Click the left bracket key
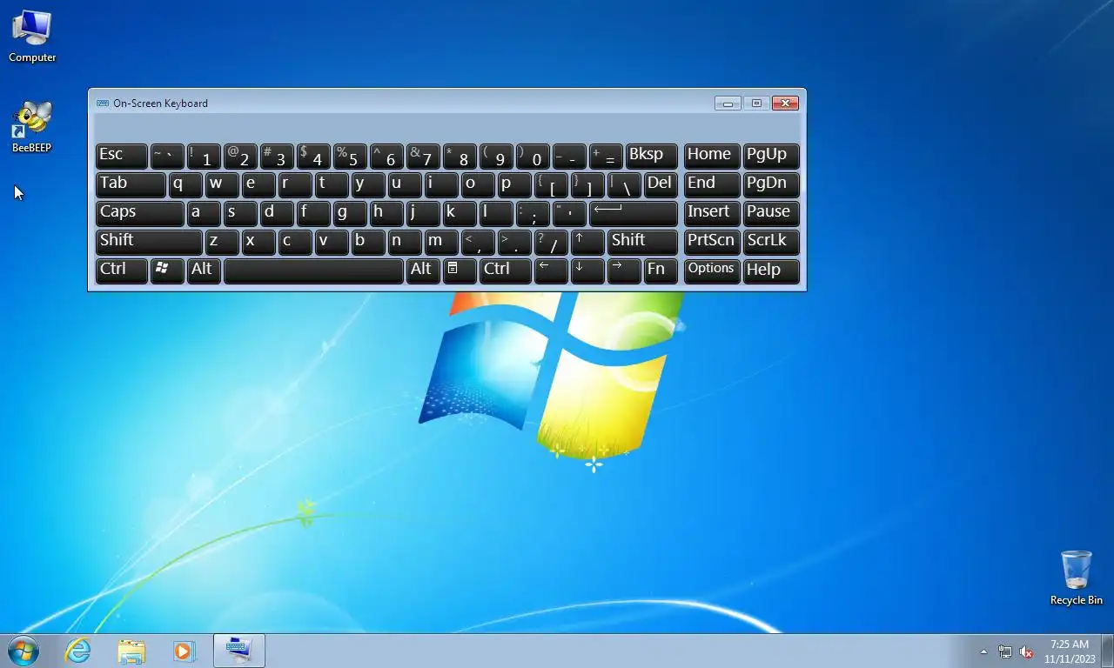The width and height of the screenshot is (1114, 668). (x=551, y=184)
